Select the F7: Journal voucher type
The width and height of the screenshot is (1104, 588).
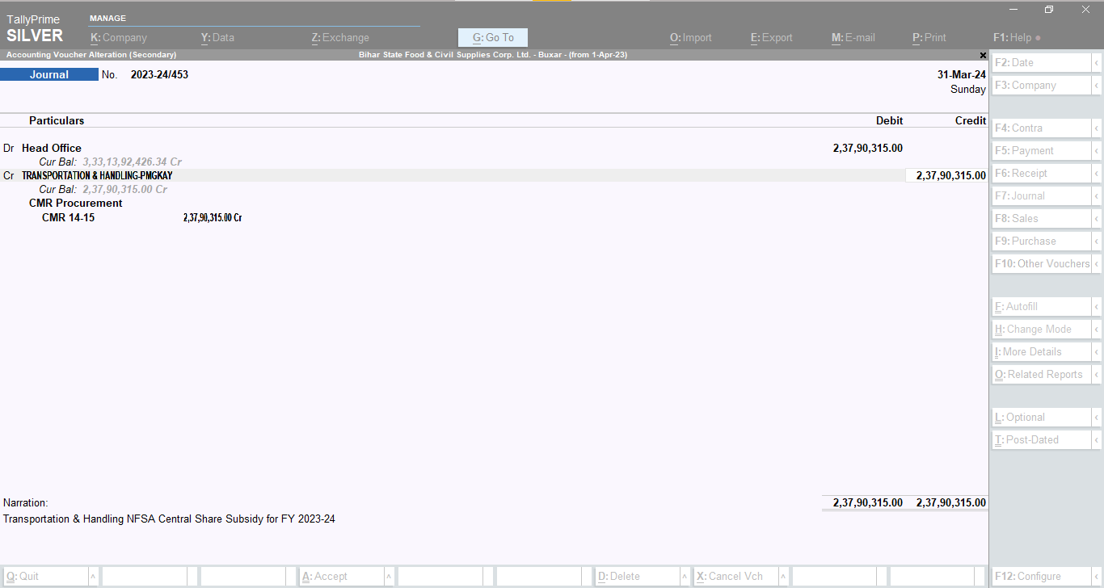pyautogui.click(x=1042, y=196)
